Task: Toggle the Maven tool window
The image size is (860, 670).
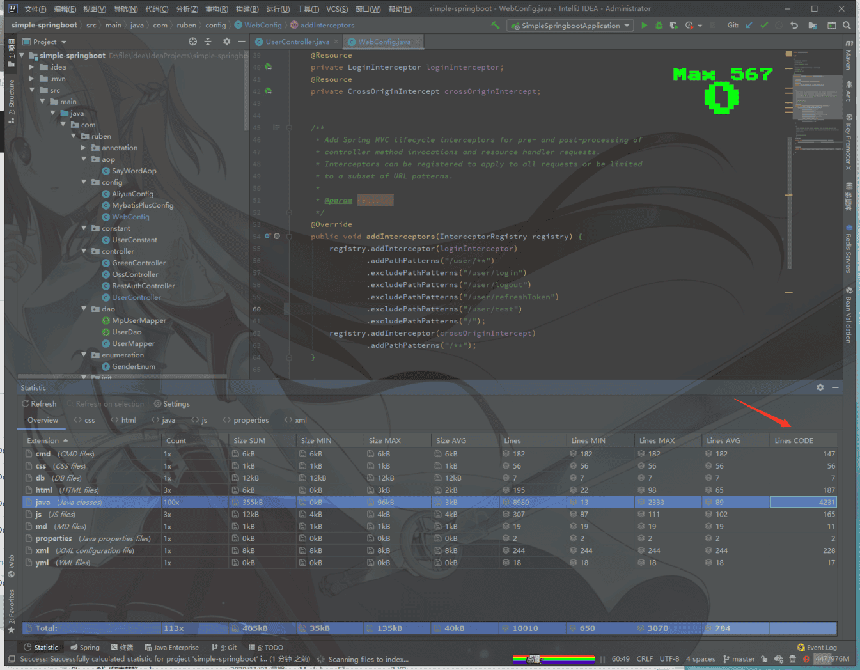Action: click(848, 55)
